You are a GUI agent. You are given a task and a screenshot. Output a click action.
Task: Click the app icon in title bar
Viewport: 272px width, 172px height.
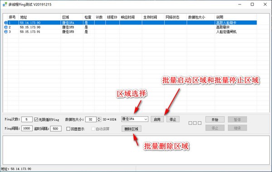5,5
